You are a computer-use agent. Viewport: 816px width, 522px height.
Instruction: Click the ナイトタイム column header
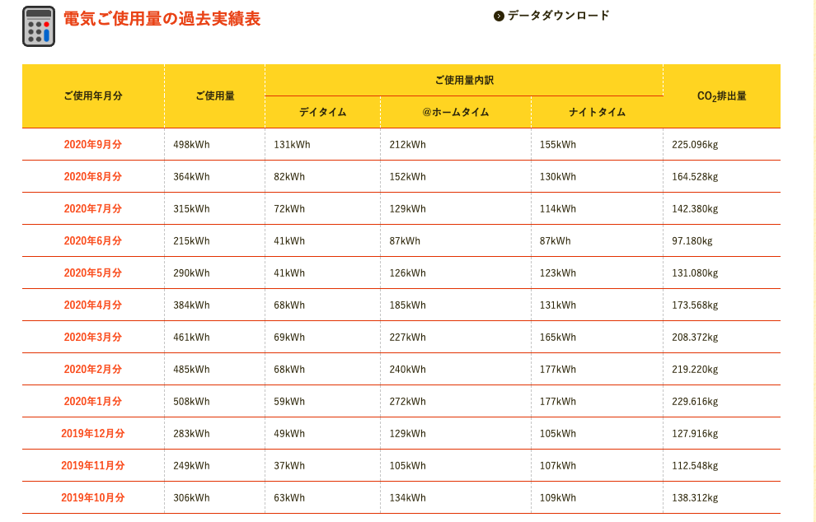597,112
